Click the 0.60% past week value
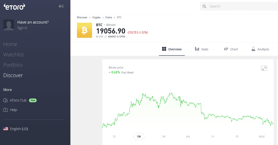 [116, 72]
